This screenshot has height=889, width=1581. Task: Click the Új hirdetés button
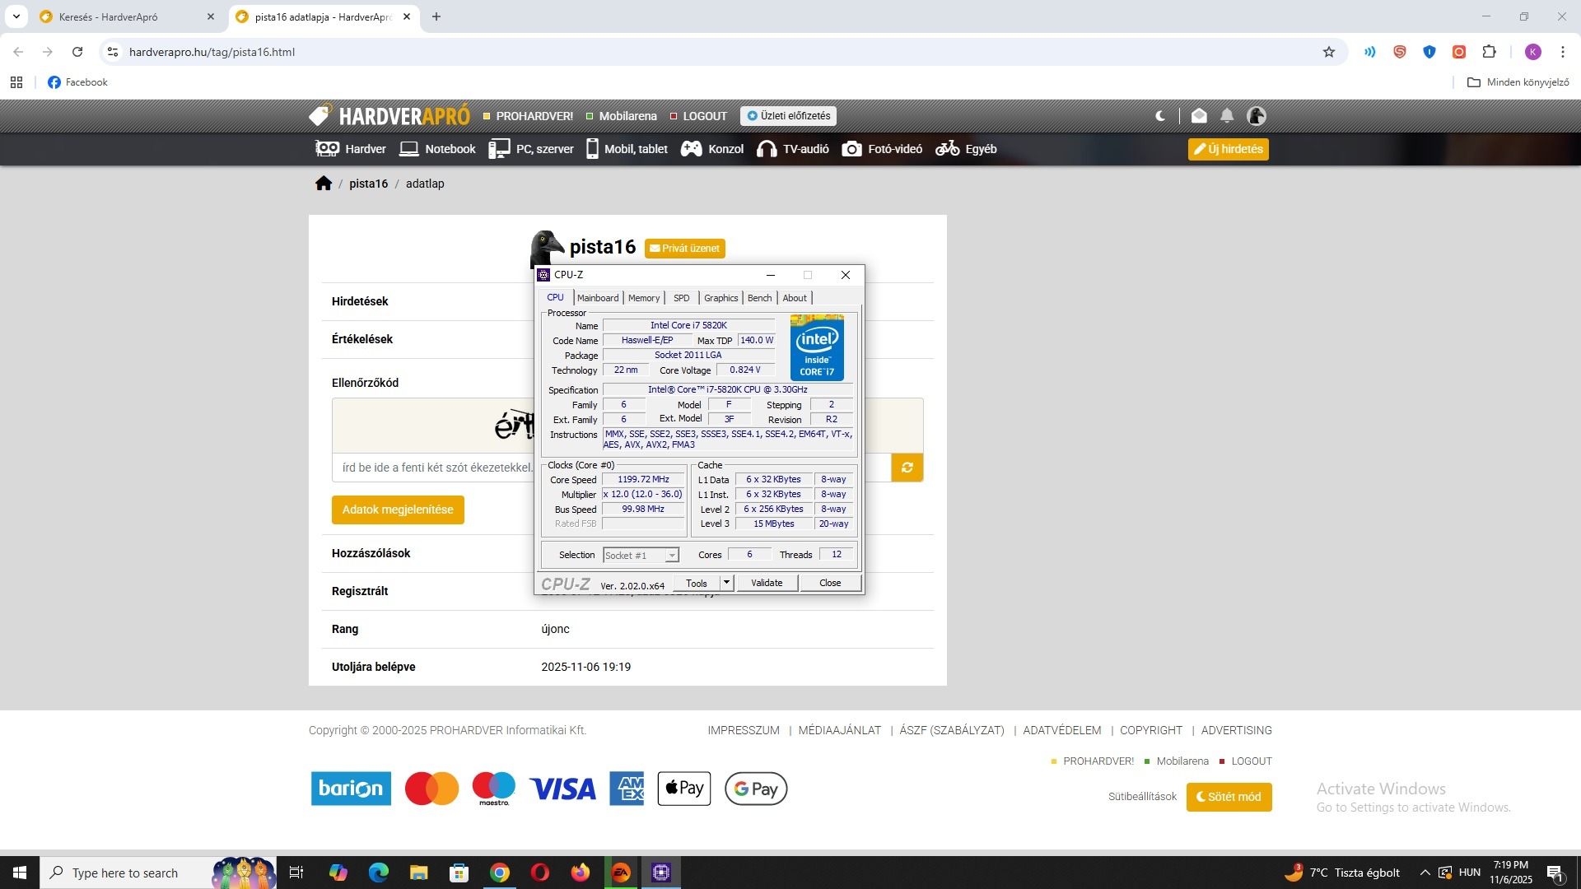1228,149
